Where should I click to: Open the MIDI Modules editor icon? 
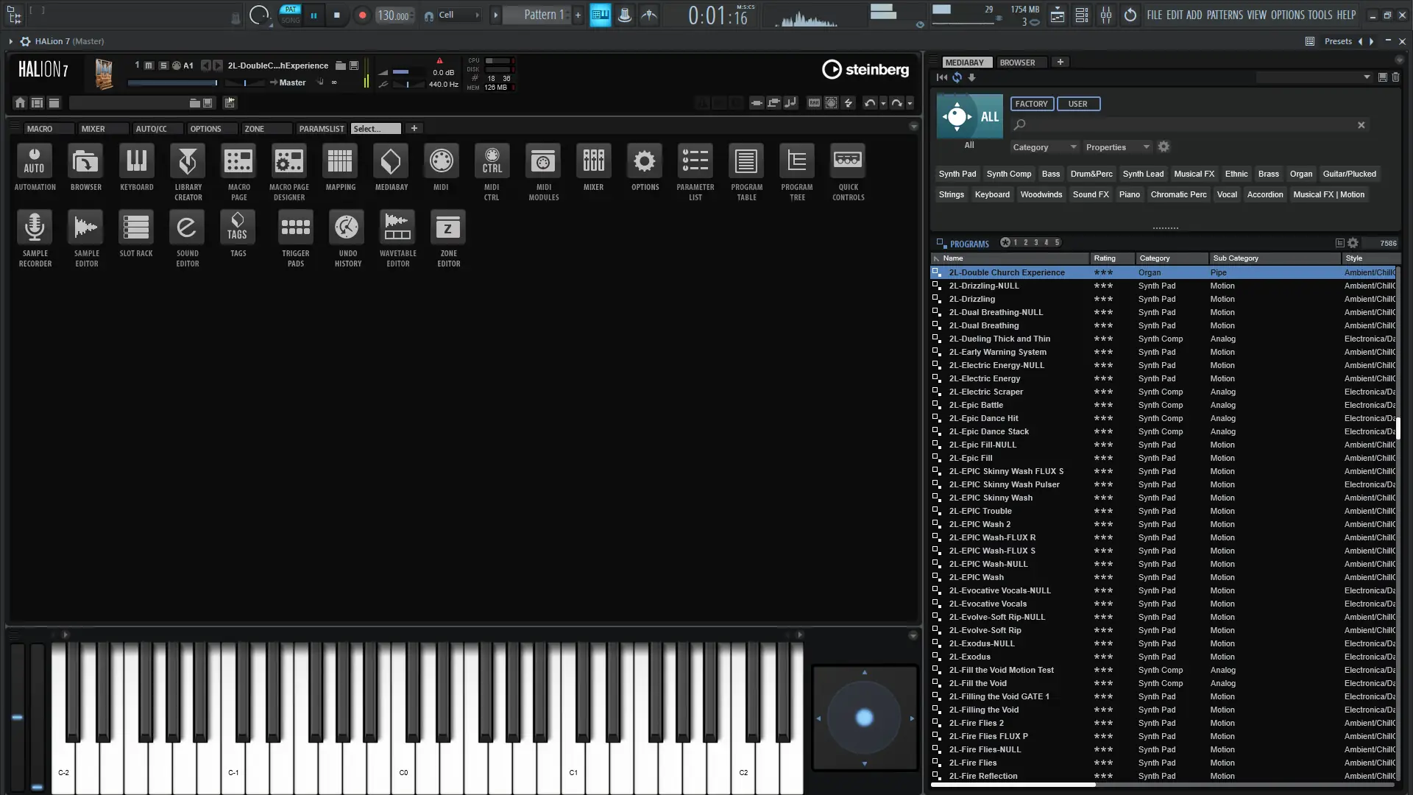[x=543, y=161]
